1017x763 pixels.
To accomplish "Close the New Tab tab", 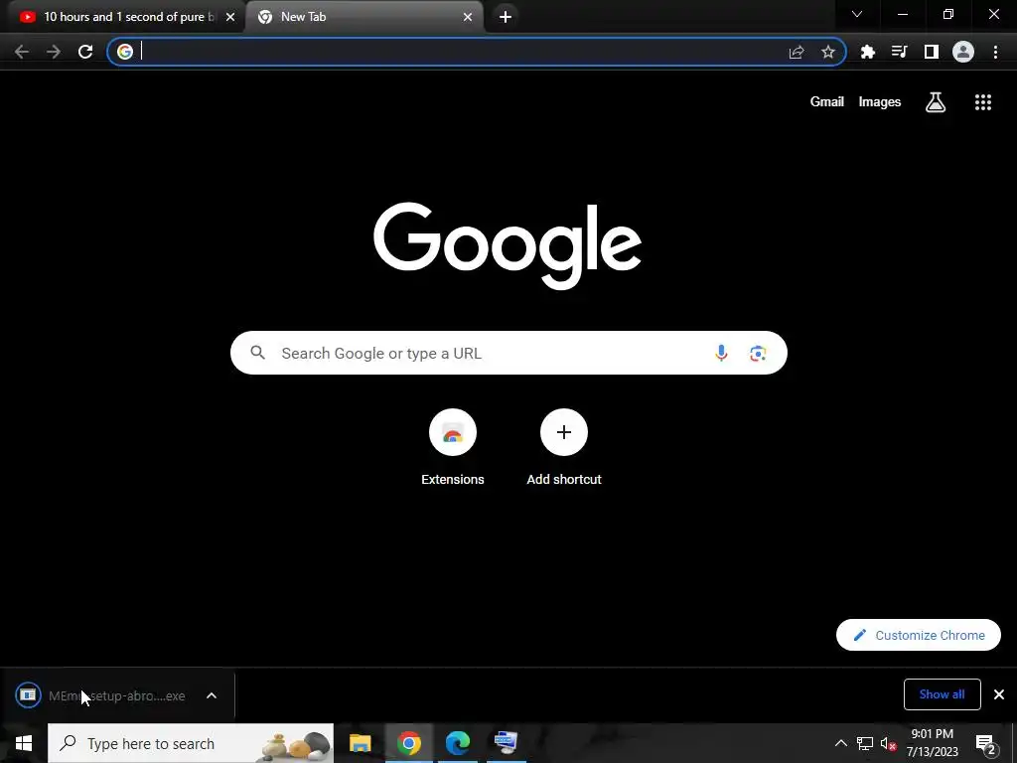I will pos(468,17).
